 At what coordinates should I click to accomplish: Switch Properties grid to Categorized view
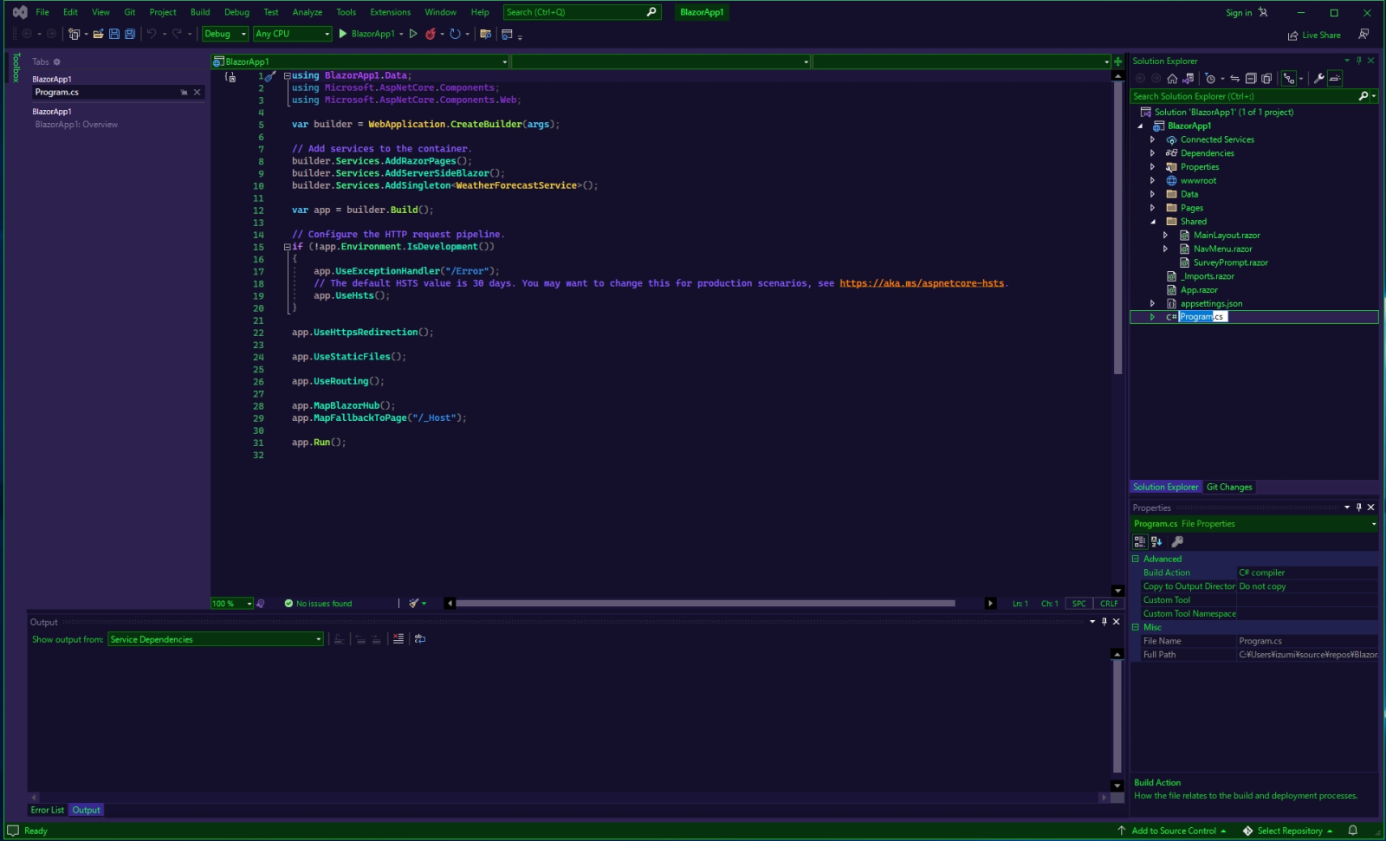point(1140,541)
